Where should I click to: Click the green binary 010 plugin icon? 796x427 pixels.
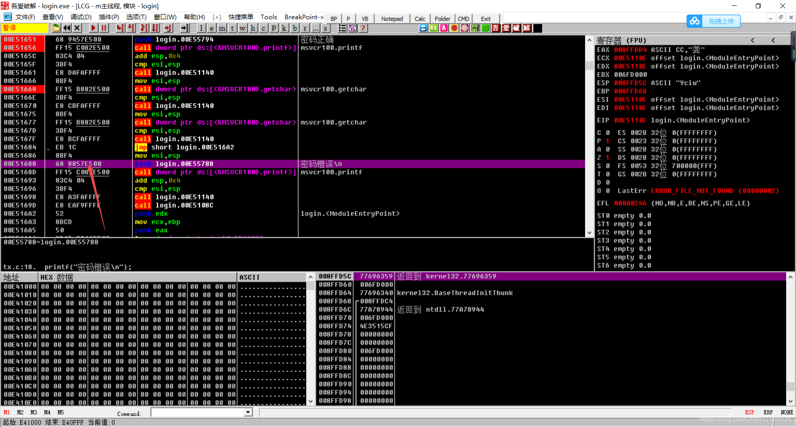pos(475,28)
